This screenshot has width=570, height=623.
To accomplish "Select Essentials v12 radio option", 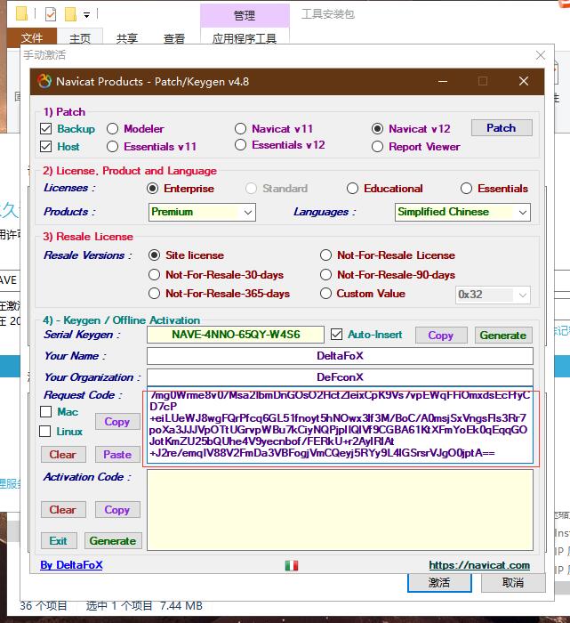I will pyautogui.click(x=240, y=145).
